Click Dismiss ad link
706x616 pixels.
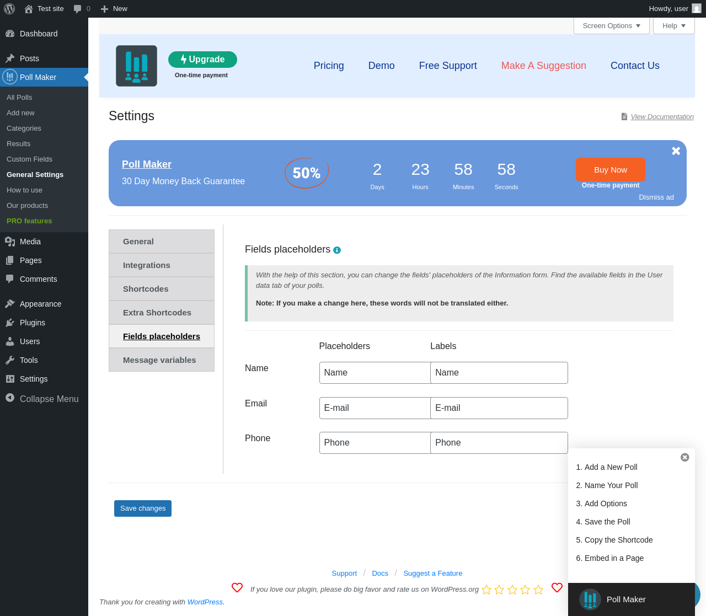[x=656, y=197]
